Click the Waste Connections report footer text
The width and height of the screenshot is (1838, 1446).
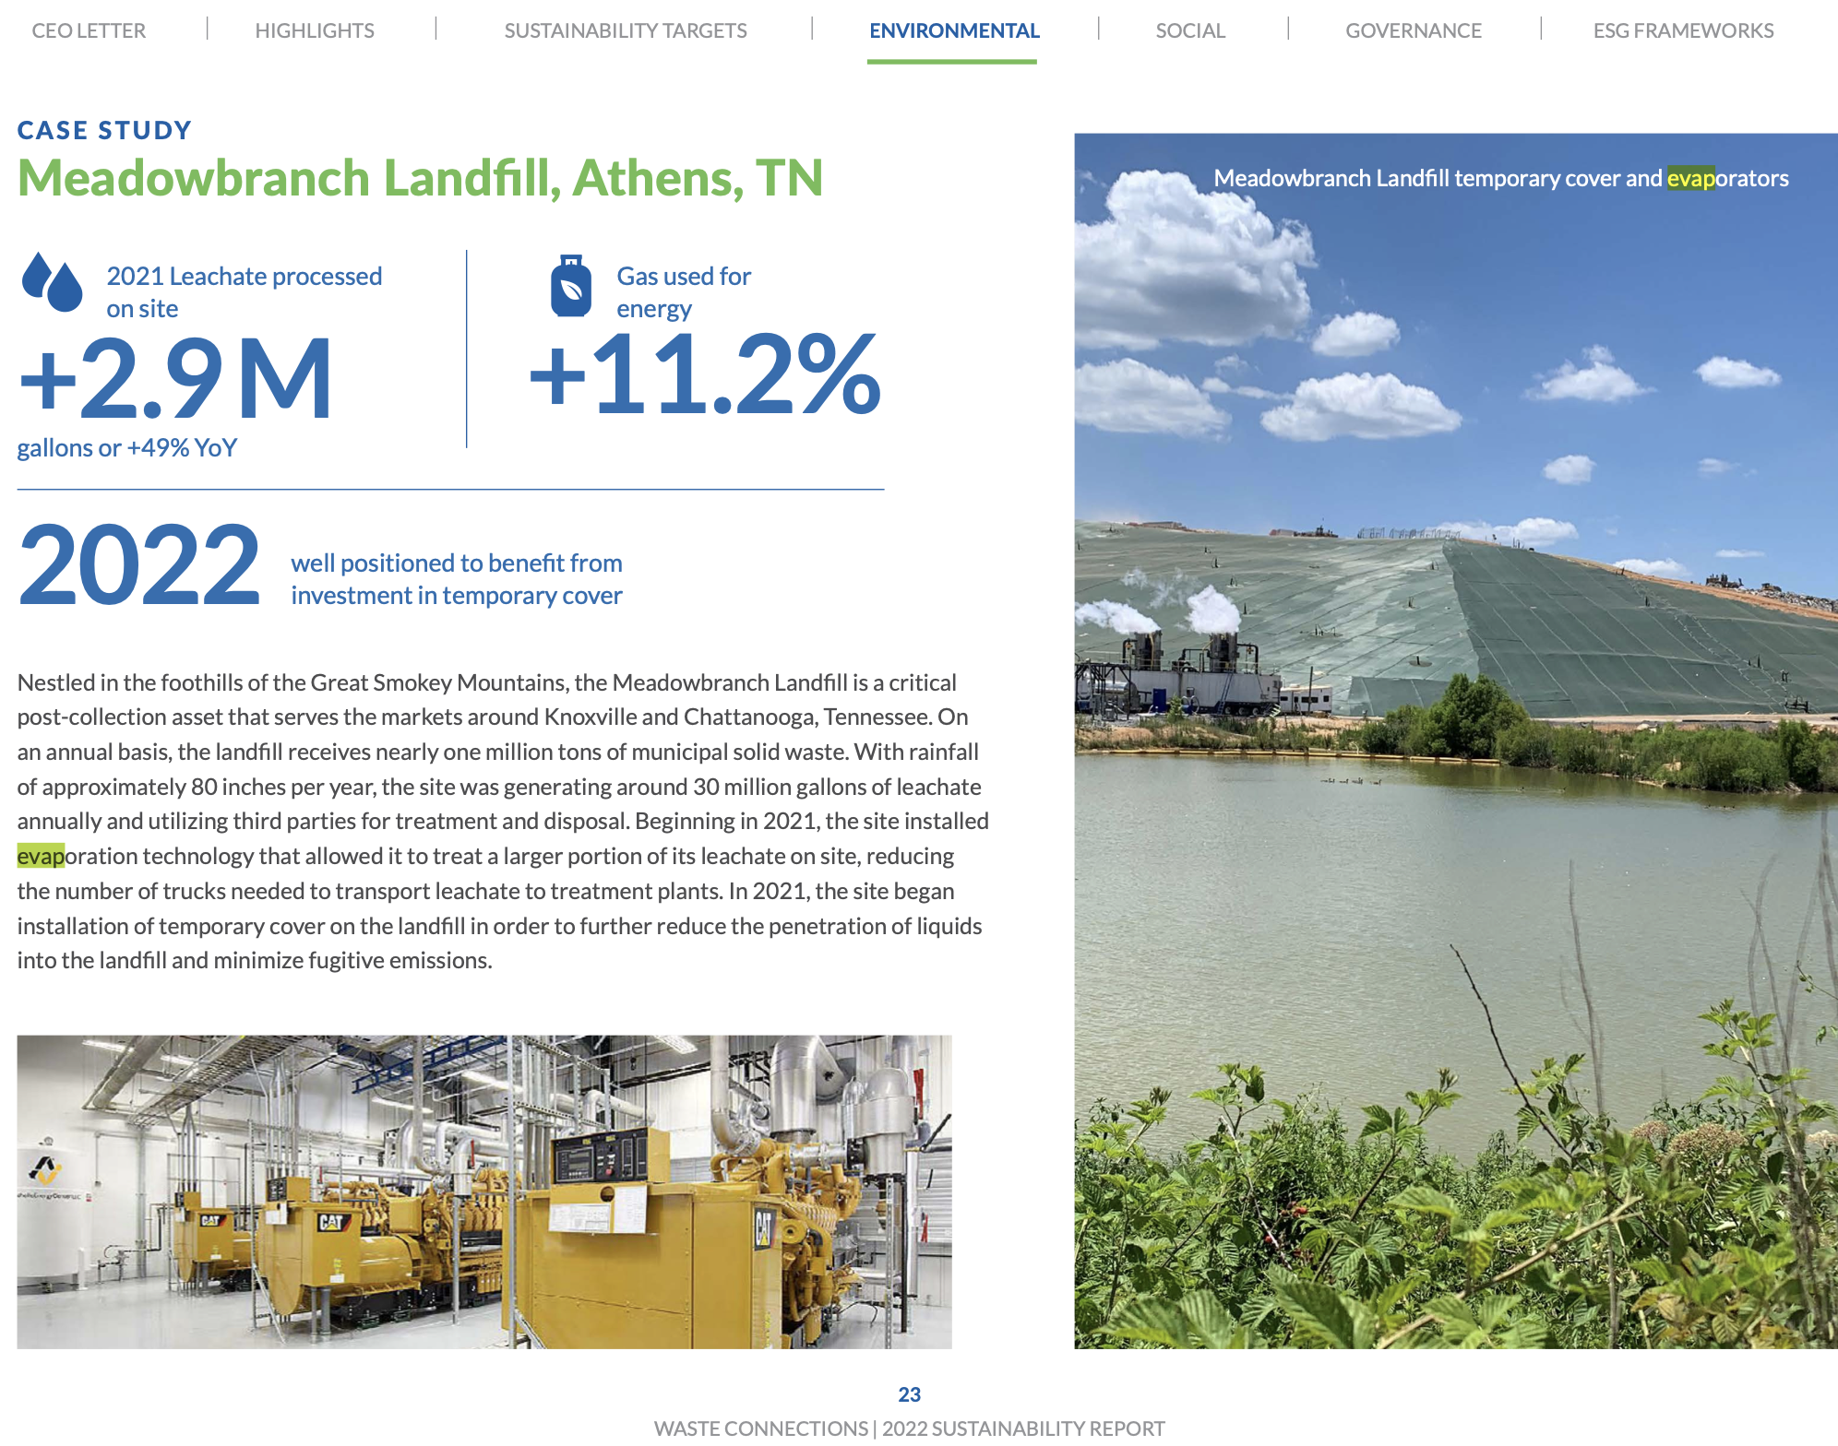[x=909, y=1428]
